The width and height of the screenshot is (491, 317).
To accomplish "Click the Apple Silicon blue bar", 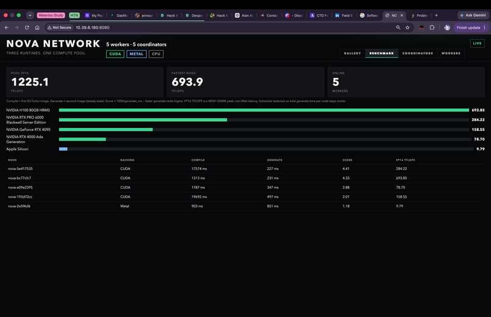I will coord(63,149).
